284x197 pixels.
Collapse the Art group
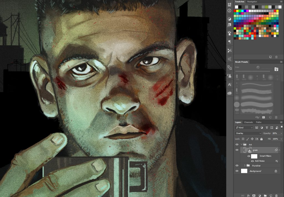tap(241, 144)
